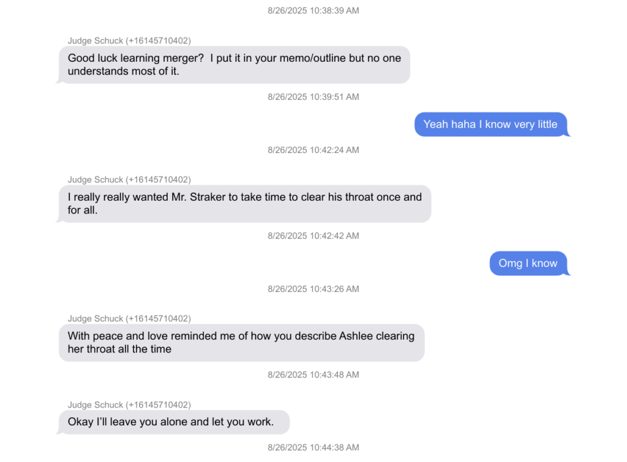Click the 10:44:38 AM timestamp
This screenshot has height=462, width=627.
[313, 447]
